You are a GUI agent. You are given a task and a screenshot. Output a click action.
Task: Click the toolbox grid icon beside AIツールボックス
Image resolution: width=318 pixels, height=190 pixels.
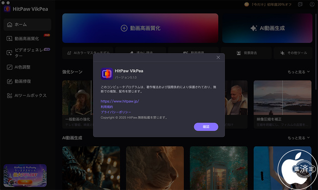9,95
